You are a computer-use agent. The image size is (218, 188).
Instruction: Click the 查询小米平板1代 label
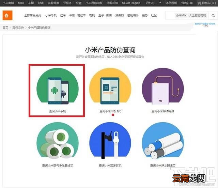pyautogui.click(x=110, y=111)
